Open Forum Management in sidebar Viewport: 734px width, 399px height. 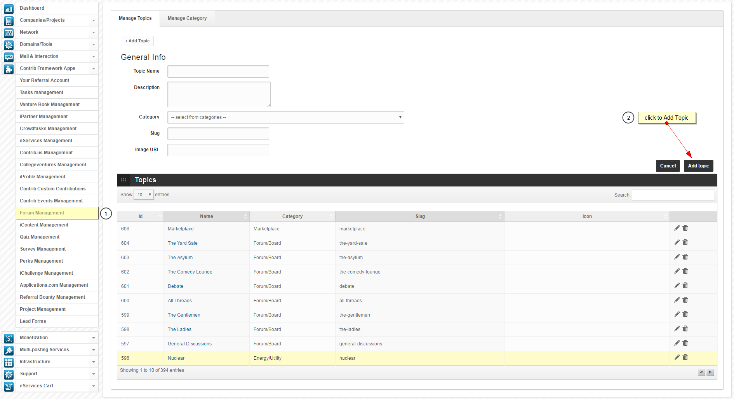57,213
